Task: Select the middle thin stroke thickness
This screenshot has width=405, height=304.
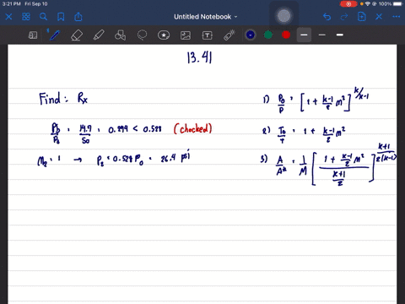Action: click(322, 35)
